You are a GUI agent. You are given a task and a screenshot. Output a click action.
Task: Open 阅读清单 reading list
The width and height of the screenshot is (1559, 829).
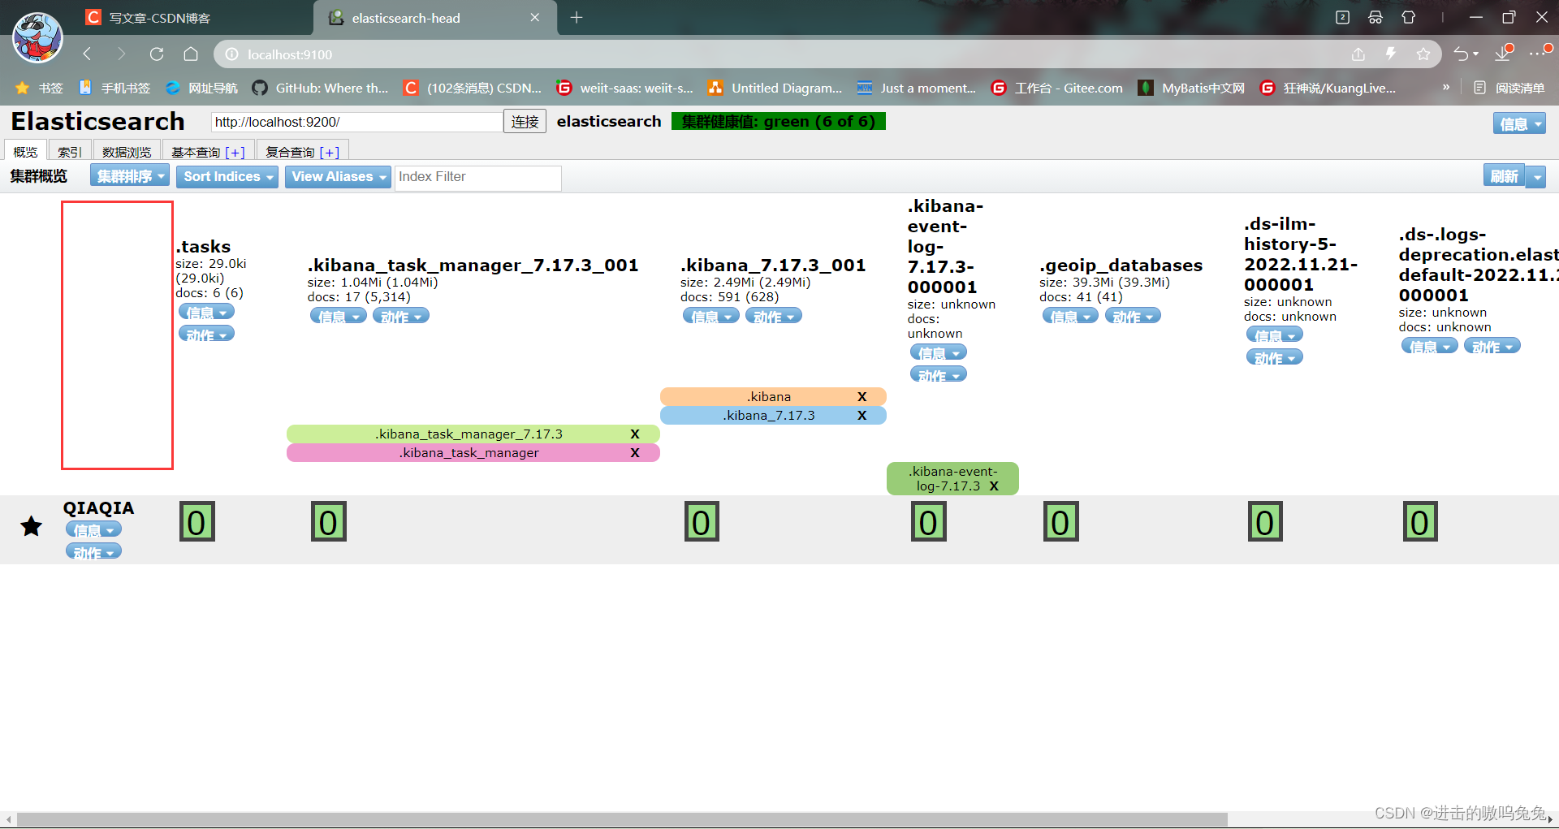pyautogui.click(x=1509, y=88)
